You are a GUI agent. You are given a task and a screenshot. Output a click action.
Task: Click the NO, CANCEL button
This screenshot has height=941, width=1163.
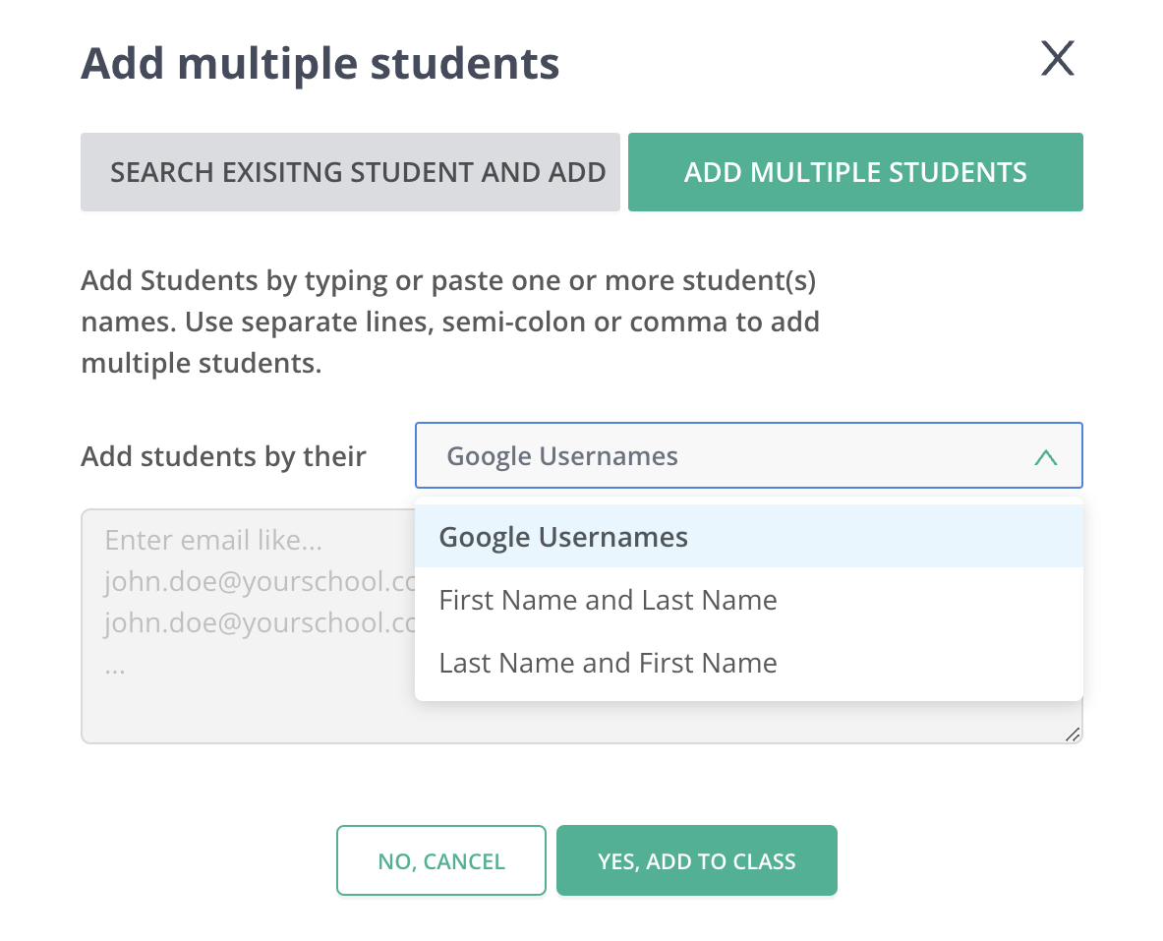pyautogui.click(x=440, y=860)
